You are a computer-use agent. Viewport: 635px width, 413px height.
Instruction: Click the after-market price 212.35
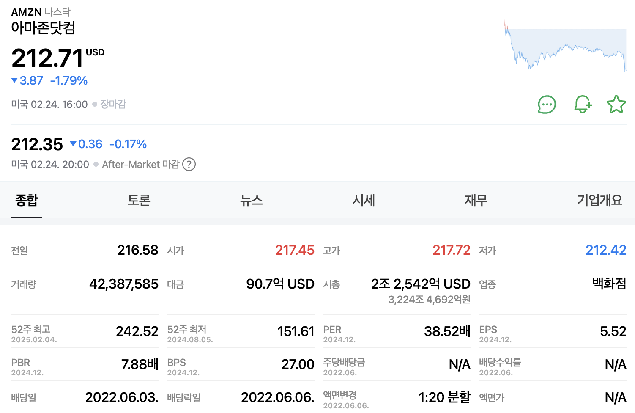coord(37,144)
